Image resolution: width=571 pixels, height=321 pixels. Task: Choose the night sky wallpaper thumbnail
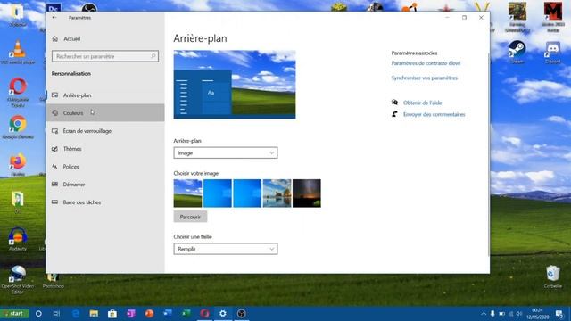click(307, 193)
